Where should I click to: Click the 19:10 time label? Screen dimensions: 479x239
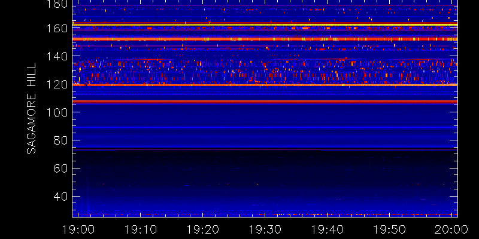pos(141,229)
